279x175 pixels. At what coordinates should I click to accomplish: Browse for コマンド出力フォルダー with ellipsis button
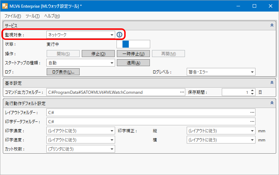182,92
